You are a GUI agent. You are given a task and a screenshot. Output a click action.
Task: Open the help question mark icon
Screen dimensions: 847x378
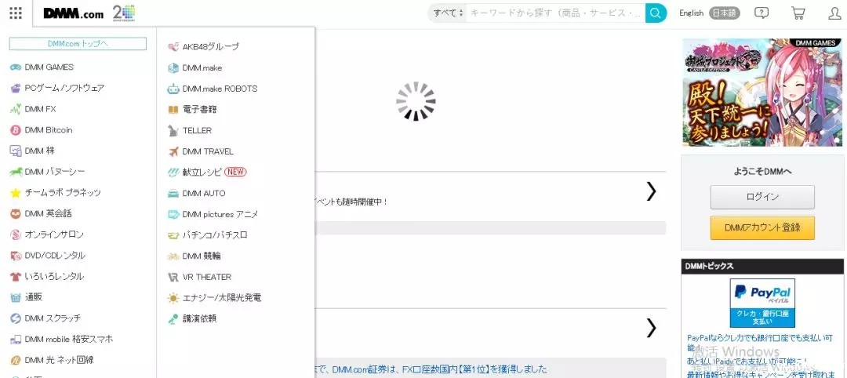[x=761, y=13]
